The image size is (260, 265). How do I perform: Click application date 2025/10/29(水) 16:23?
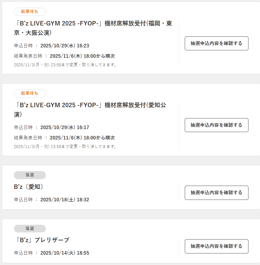pyautogui.click(x=65, y=46)
